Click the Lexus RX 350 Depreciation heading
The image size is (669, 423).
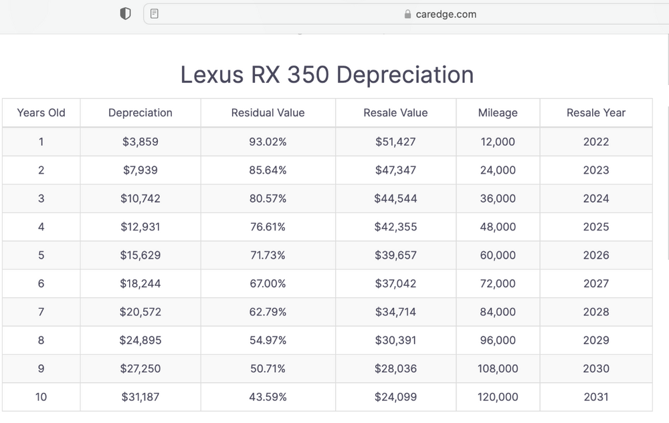click(327, 75)
